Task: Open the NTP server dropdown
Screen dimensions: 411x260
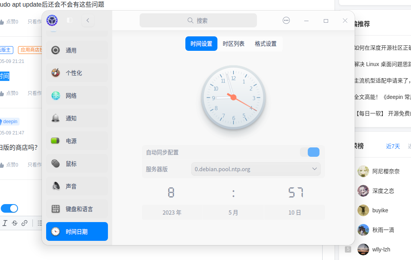Action: (x=256, y=169)
